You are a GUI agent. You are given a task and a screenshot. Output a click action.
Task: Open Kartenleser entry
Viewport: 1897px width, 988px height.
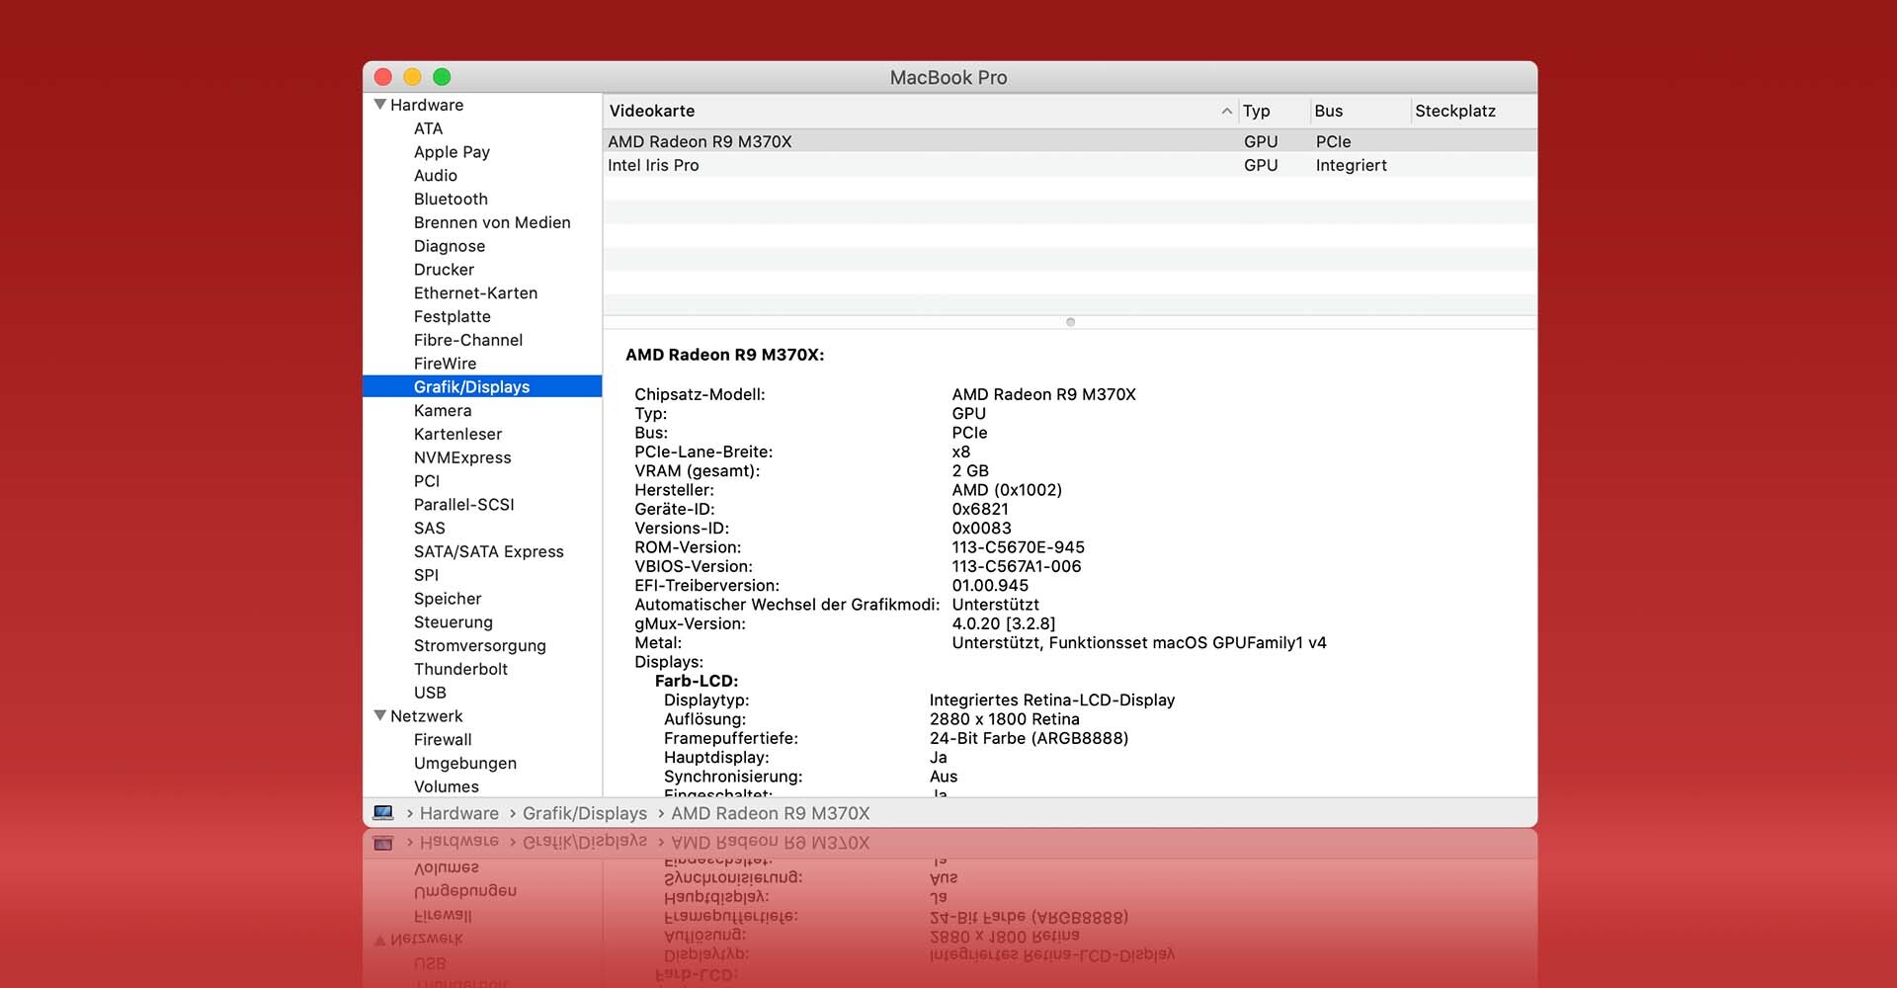[457, 434]
